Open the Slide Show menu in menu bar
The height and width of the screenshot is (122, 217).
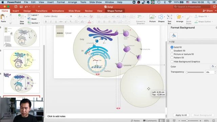pyautogui.click(x=96, y=2)
